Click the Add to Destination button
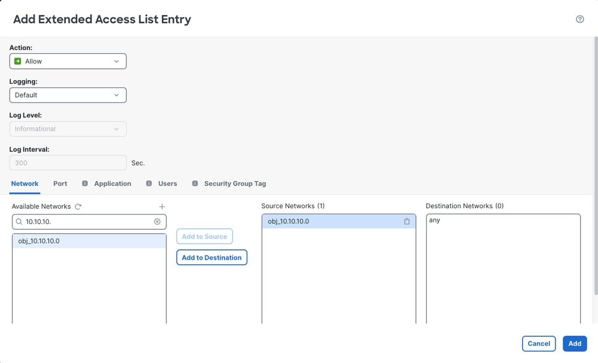Viewport: 598px width, 363px height. click(212, 258)
